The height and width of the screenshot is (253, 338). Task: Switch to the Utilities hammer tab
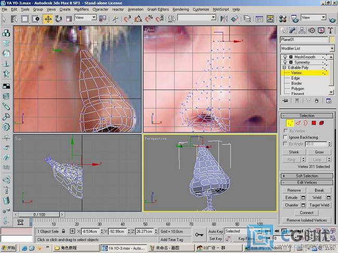[x=331, y=31]
